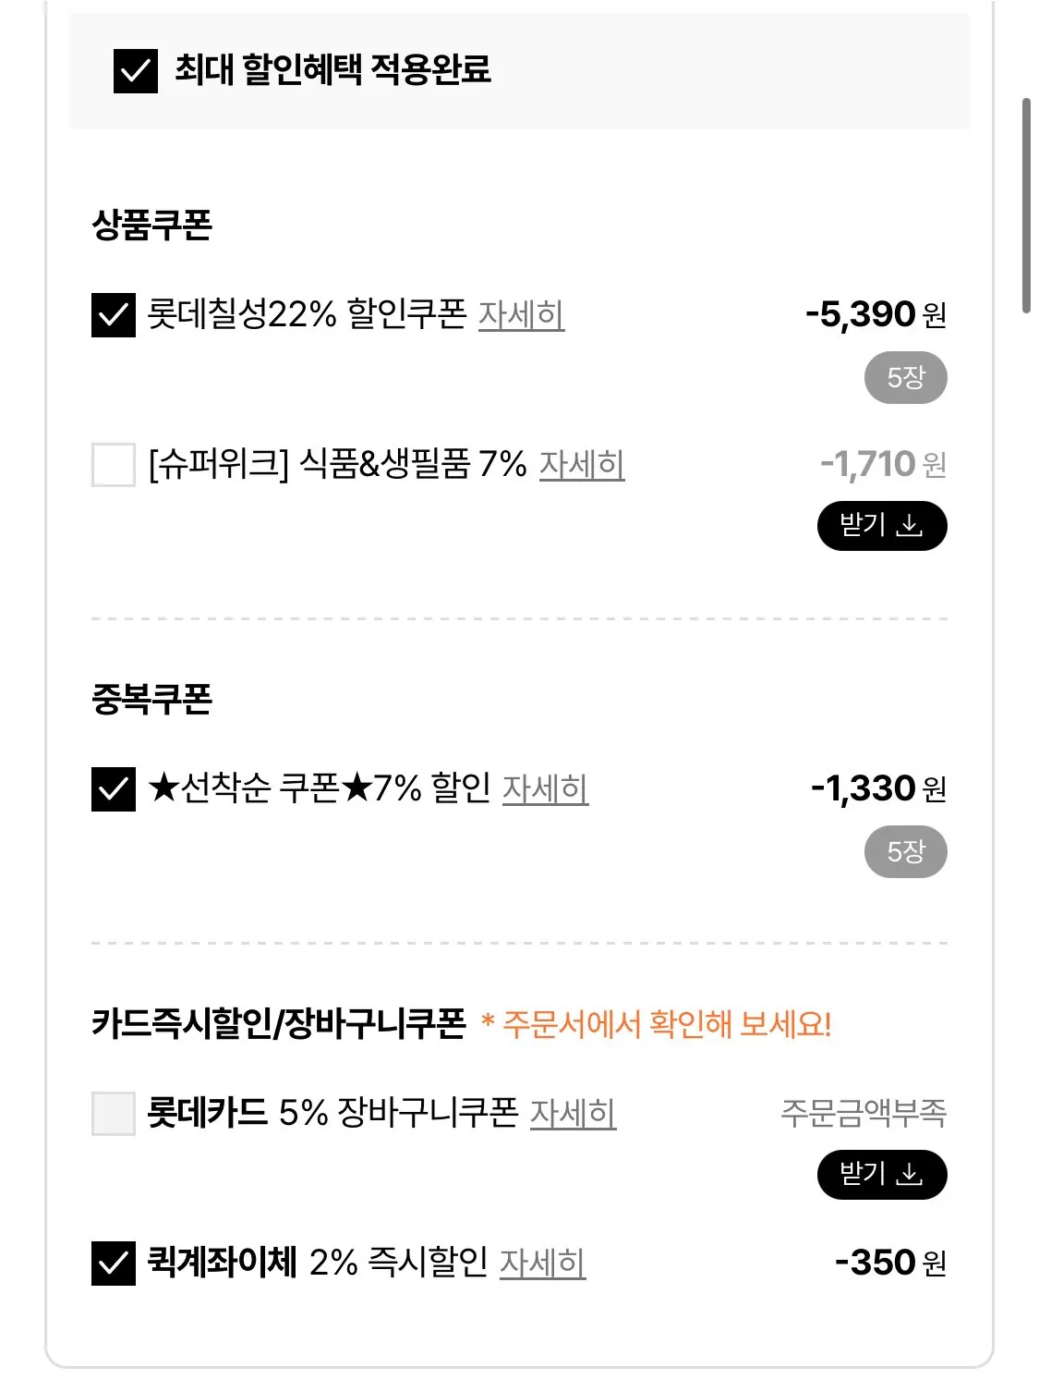1039x1392 pixels.
Task: Show 자세히 details for 퀵계좌이체 즉시할인
Action: click(542, 1264)
